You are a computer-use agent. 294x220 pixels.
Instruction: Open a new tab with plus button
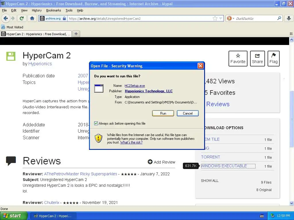point(76,34)
